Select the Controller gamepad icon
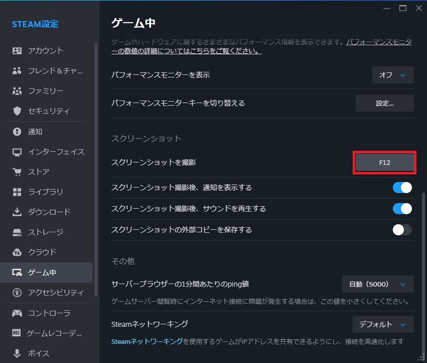Image resolution: width=427 pixels, height=363 pixels. [x=17, y=313]
